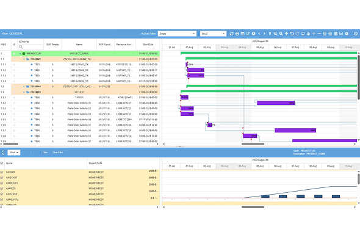360x238 pixels.
Task: Open the Active Filter dropdown showing Empty
Action: click(177, 34)
